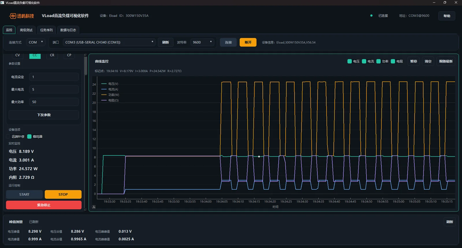Switch to the advanced test tab
This screenshot has height=248, width=462.
(26, 30)
